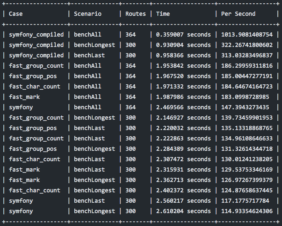Select per-second value 131.32614344718
282x226 pixels.
point(247,149)
